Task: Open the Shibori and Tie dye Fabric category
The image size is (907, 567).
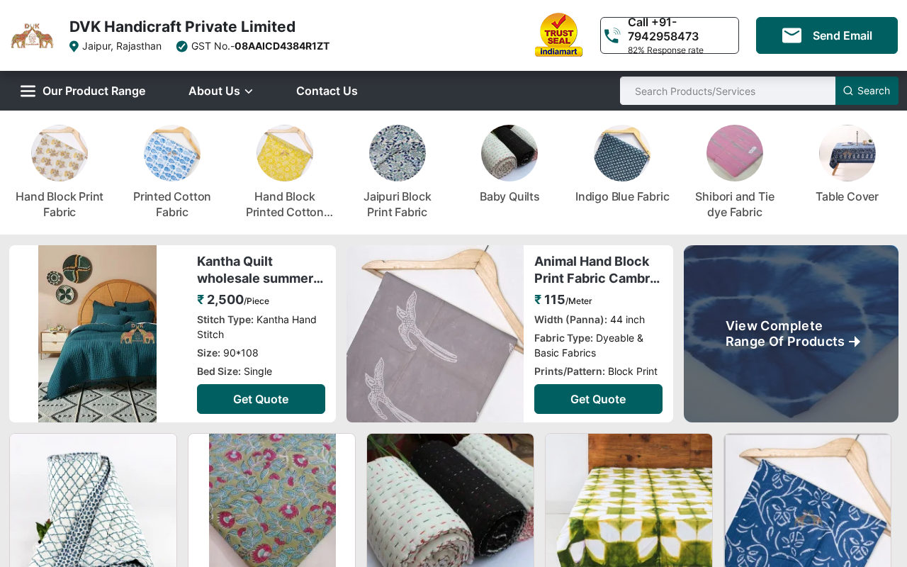Action: pyautogui.click(x=735, y=204)
